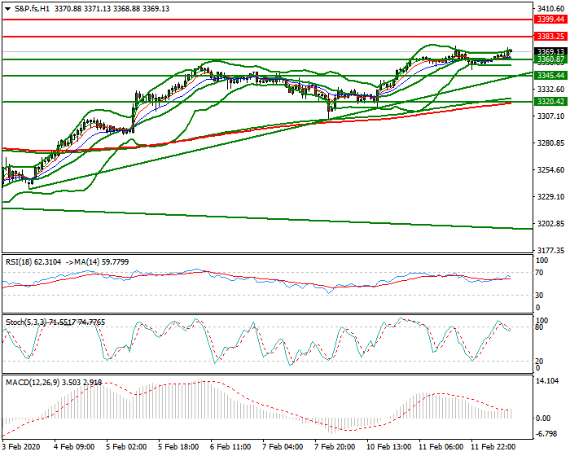This screenshot has height=456, width=570.
Task: Click the 6 Feb 11:00 time label
Action: 230,446
